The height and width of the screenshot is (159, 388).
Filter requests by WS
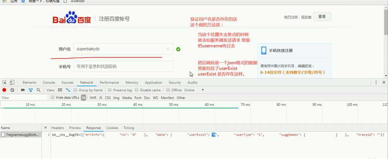(155, 98)
